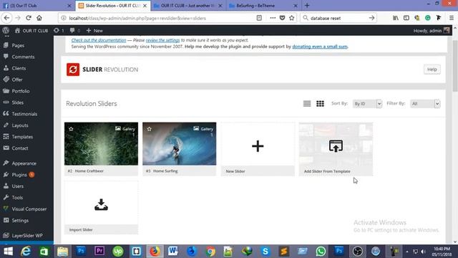Open Google Chrome from the taskbar
Screen dimensions: 458x258
click(x=210, y=252)
